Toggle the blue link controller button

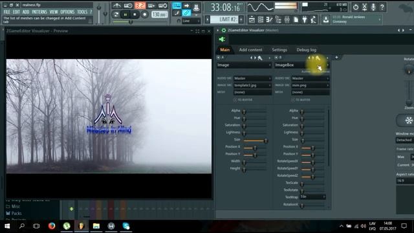click(186, 13)
